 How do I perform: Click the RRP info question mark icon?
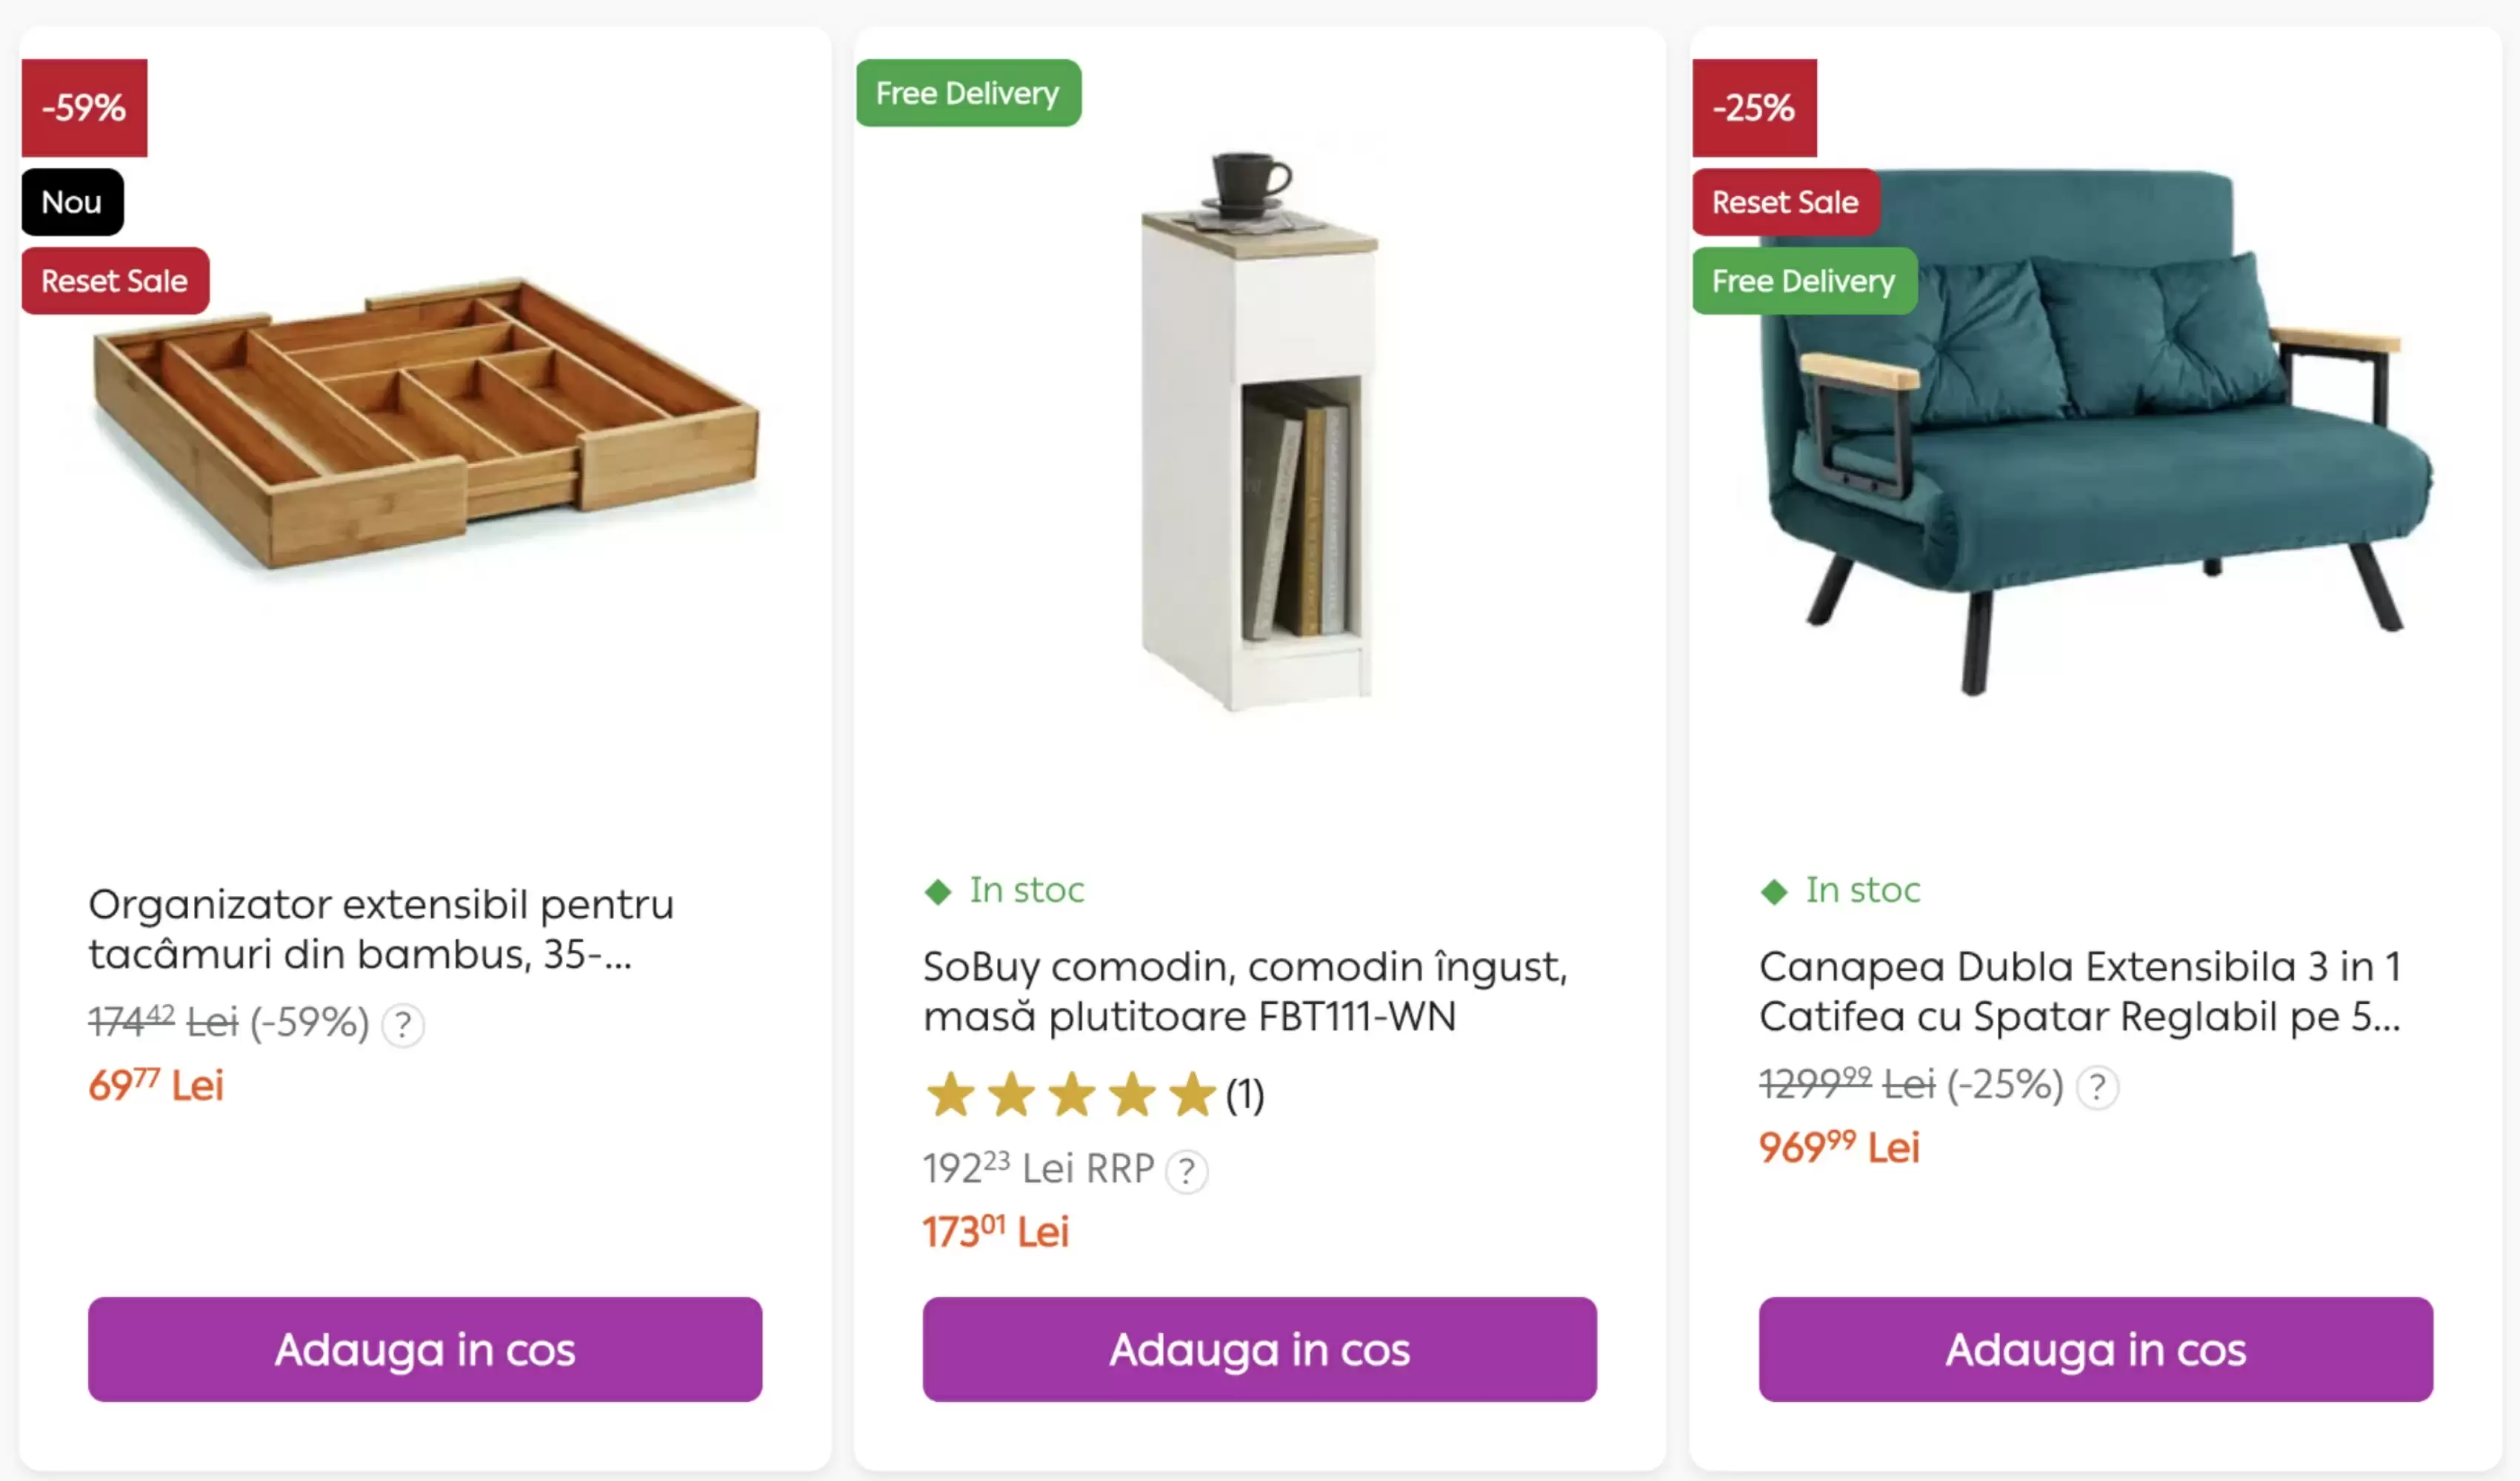pyautogui.click(x=1187, y=1170)
